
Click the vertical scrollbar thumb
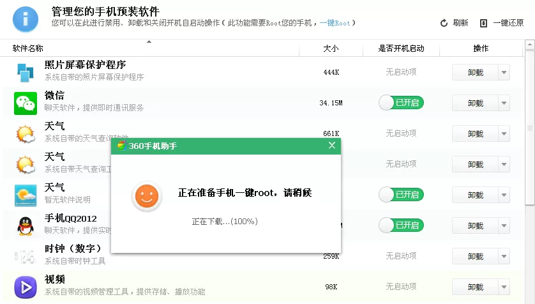click(530, 128)
